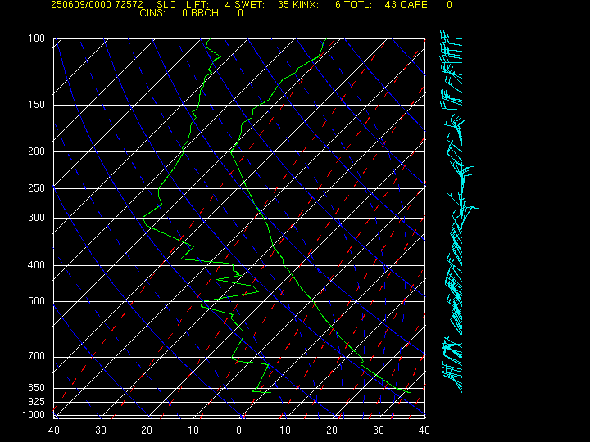Click the 100 pressure level label
The height and width of the screenshot is (442, 590).
point(37,38)
